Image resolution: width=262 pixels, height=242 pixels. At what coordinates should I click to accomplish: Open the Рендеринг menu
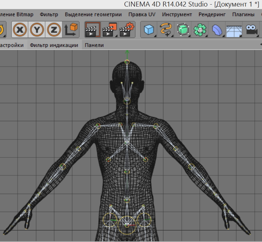[212, 14]
